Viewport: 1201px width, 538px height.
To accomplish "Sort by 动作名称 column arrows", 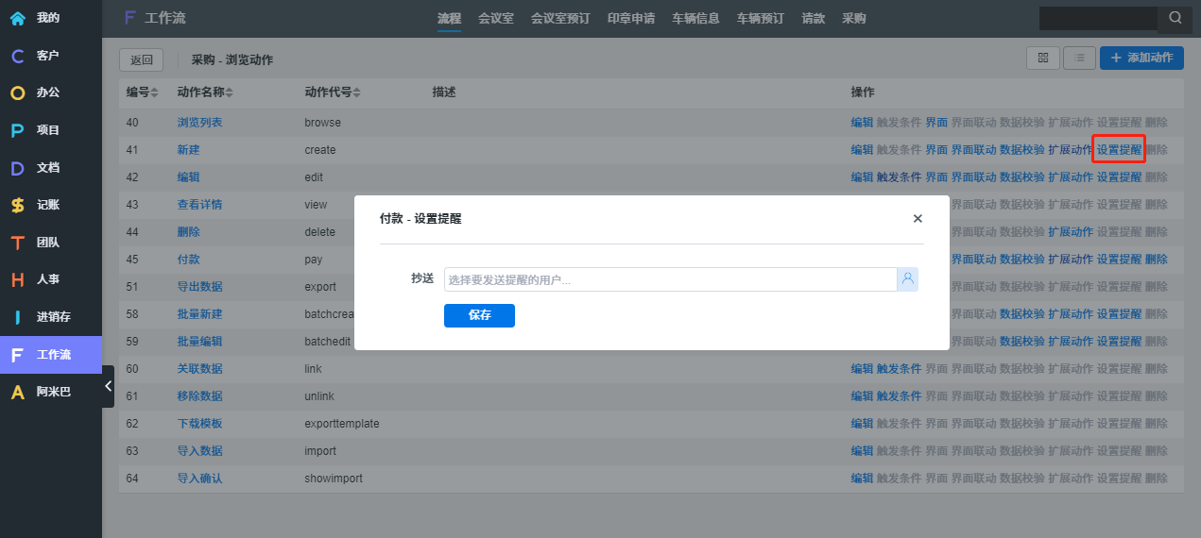I will tap(229, 92).
